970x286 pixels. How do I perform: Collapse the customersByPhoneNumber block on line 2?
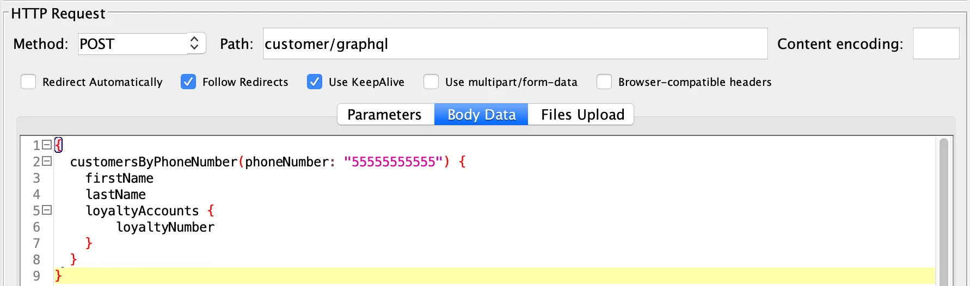[x=47, y=161]
